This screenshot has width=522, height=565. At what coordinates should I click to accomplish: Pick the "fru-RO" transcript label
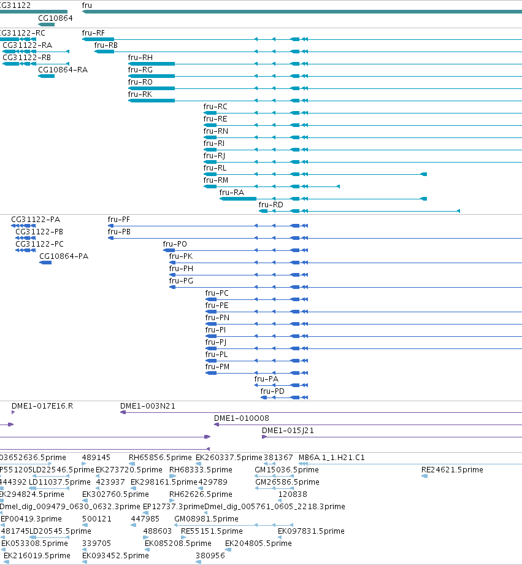pyautogui.click(x=140, y=82)
